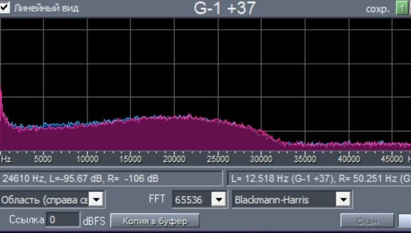Click the 5000 Hz axis label
Screen dimensions: 411x233
(43, 159)
